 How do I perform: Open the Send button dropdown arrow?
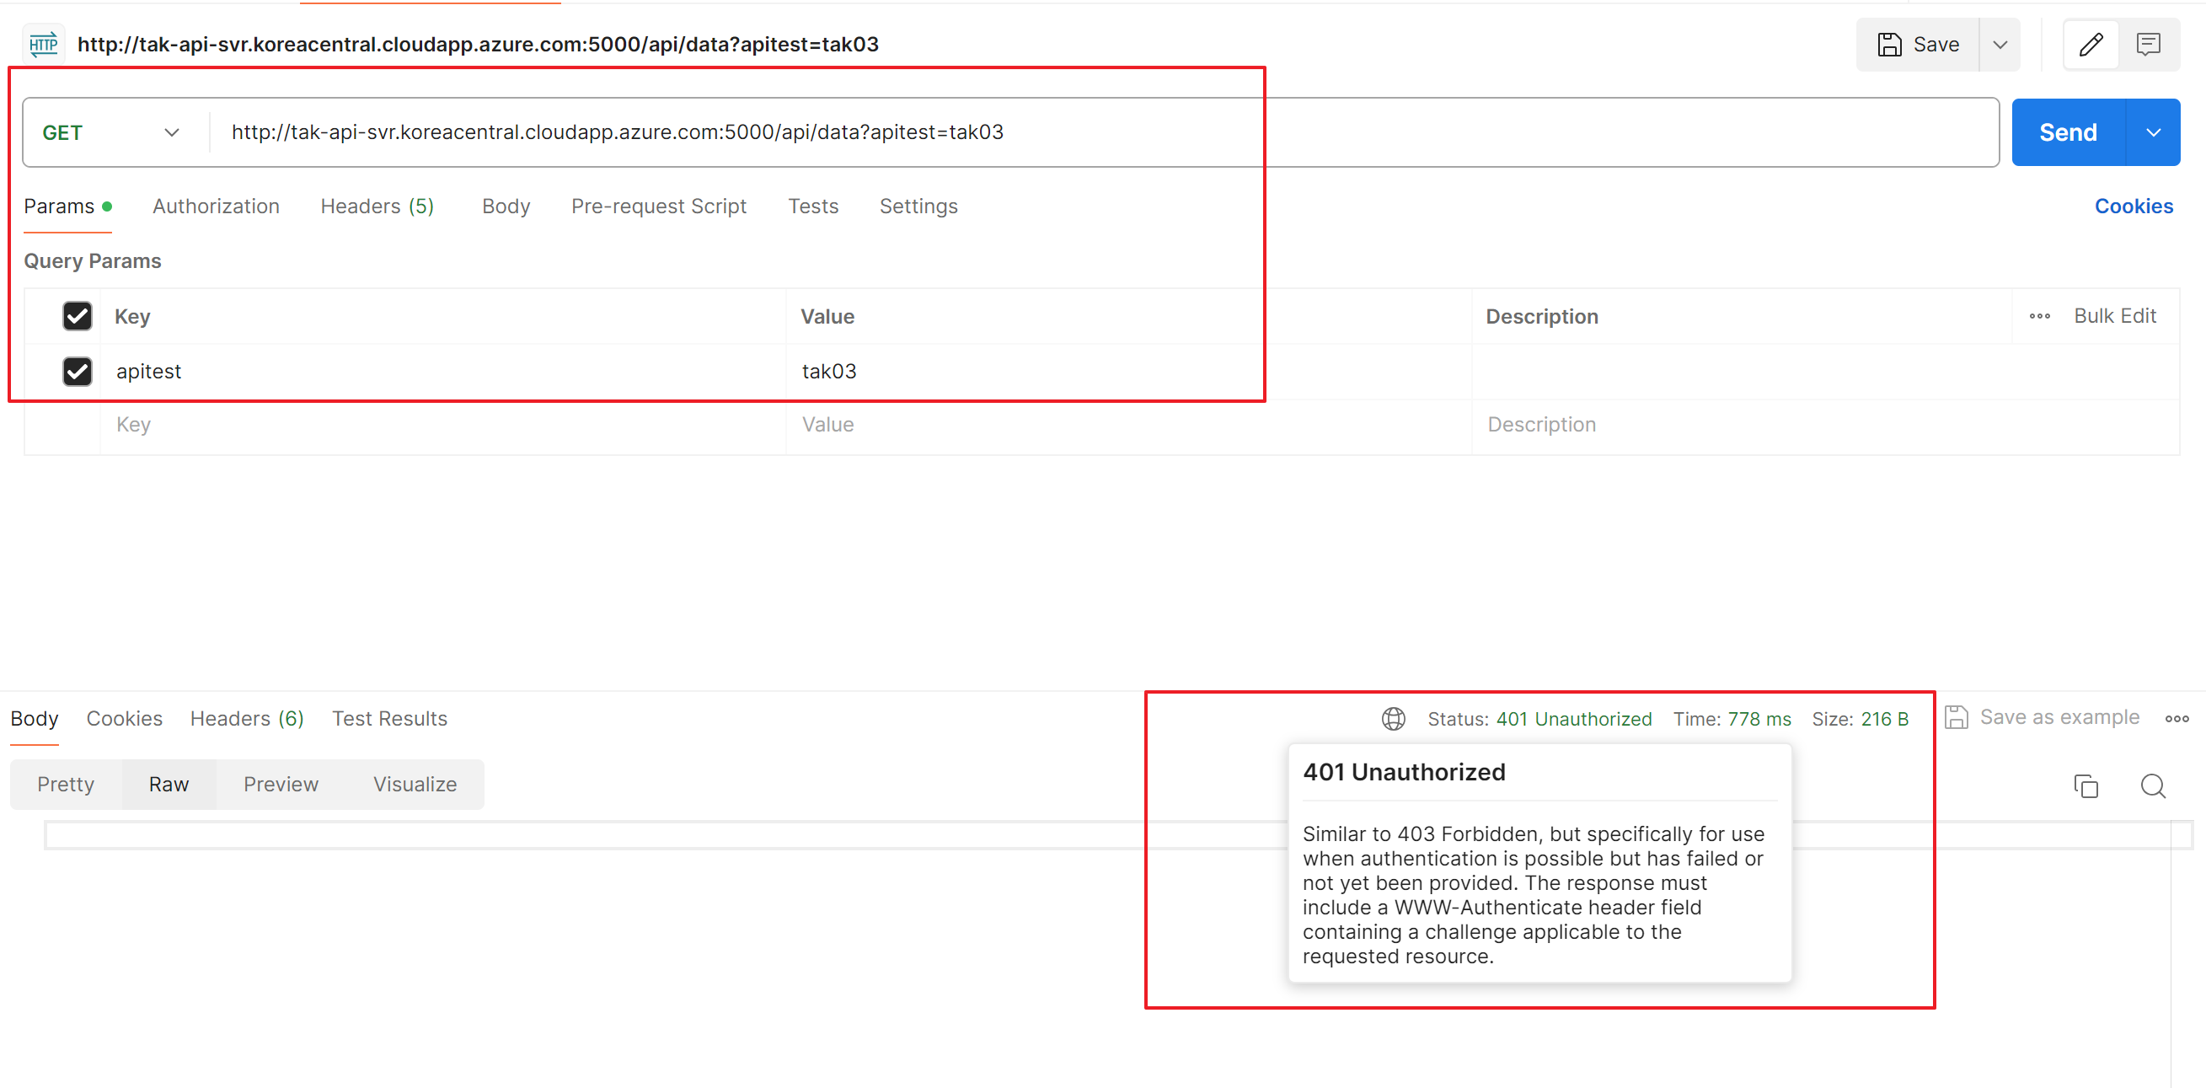[2153, 133]
